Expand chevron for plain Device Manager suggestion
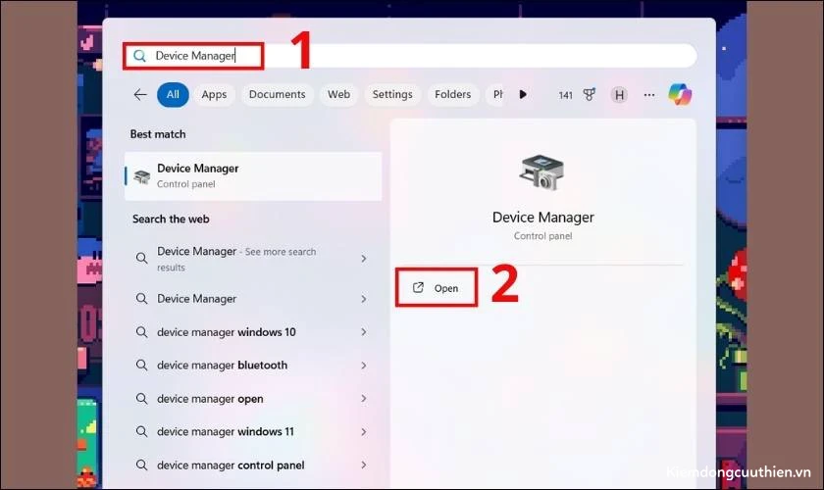 coord(364,299)
